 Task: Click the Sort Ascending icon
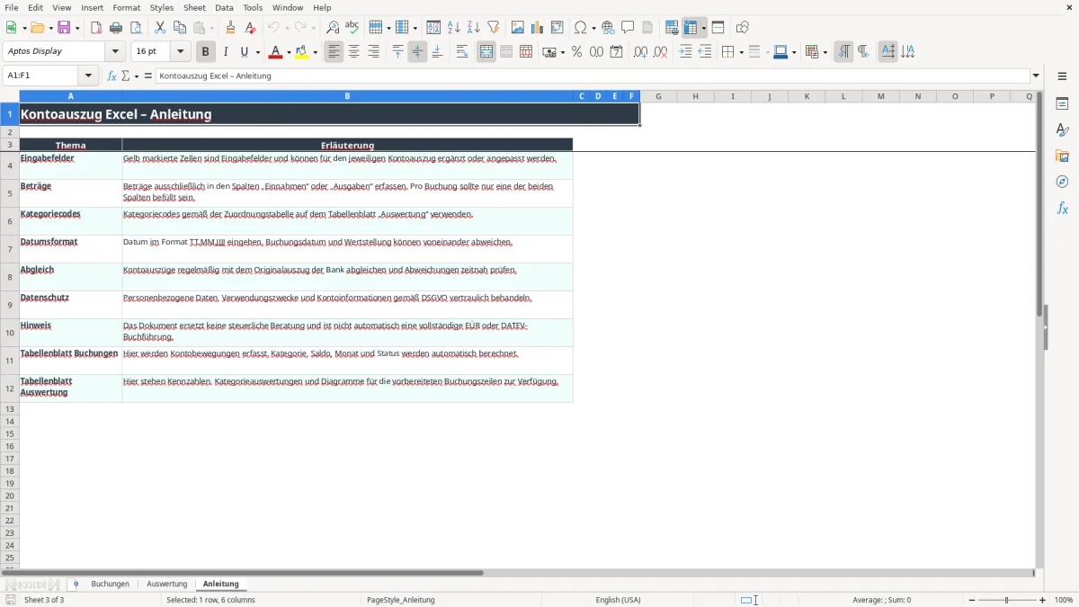pyautogui.click(x=454, y=28)
